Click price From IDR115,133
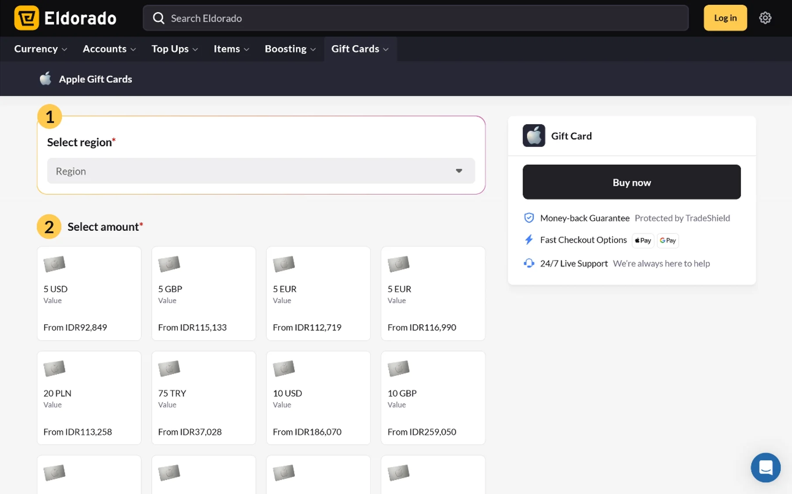This screenshot has width=792, height=494. (192, 327)
